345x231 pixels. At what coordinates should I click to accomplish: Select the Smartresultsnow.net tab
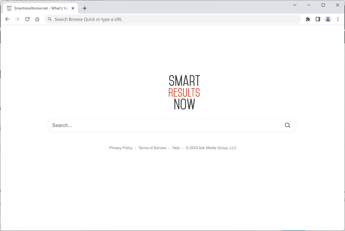point(40,8)
